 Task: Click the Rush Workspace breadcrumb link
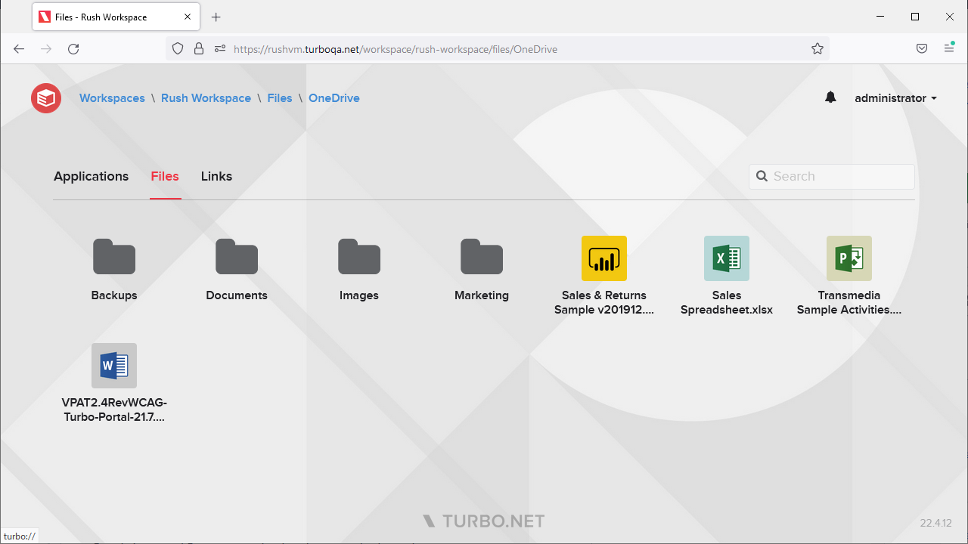206,97
